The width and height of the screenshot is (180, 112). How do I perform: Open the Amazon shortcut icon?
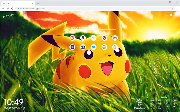(83, 38)
